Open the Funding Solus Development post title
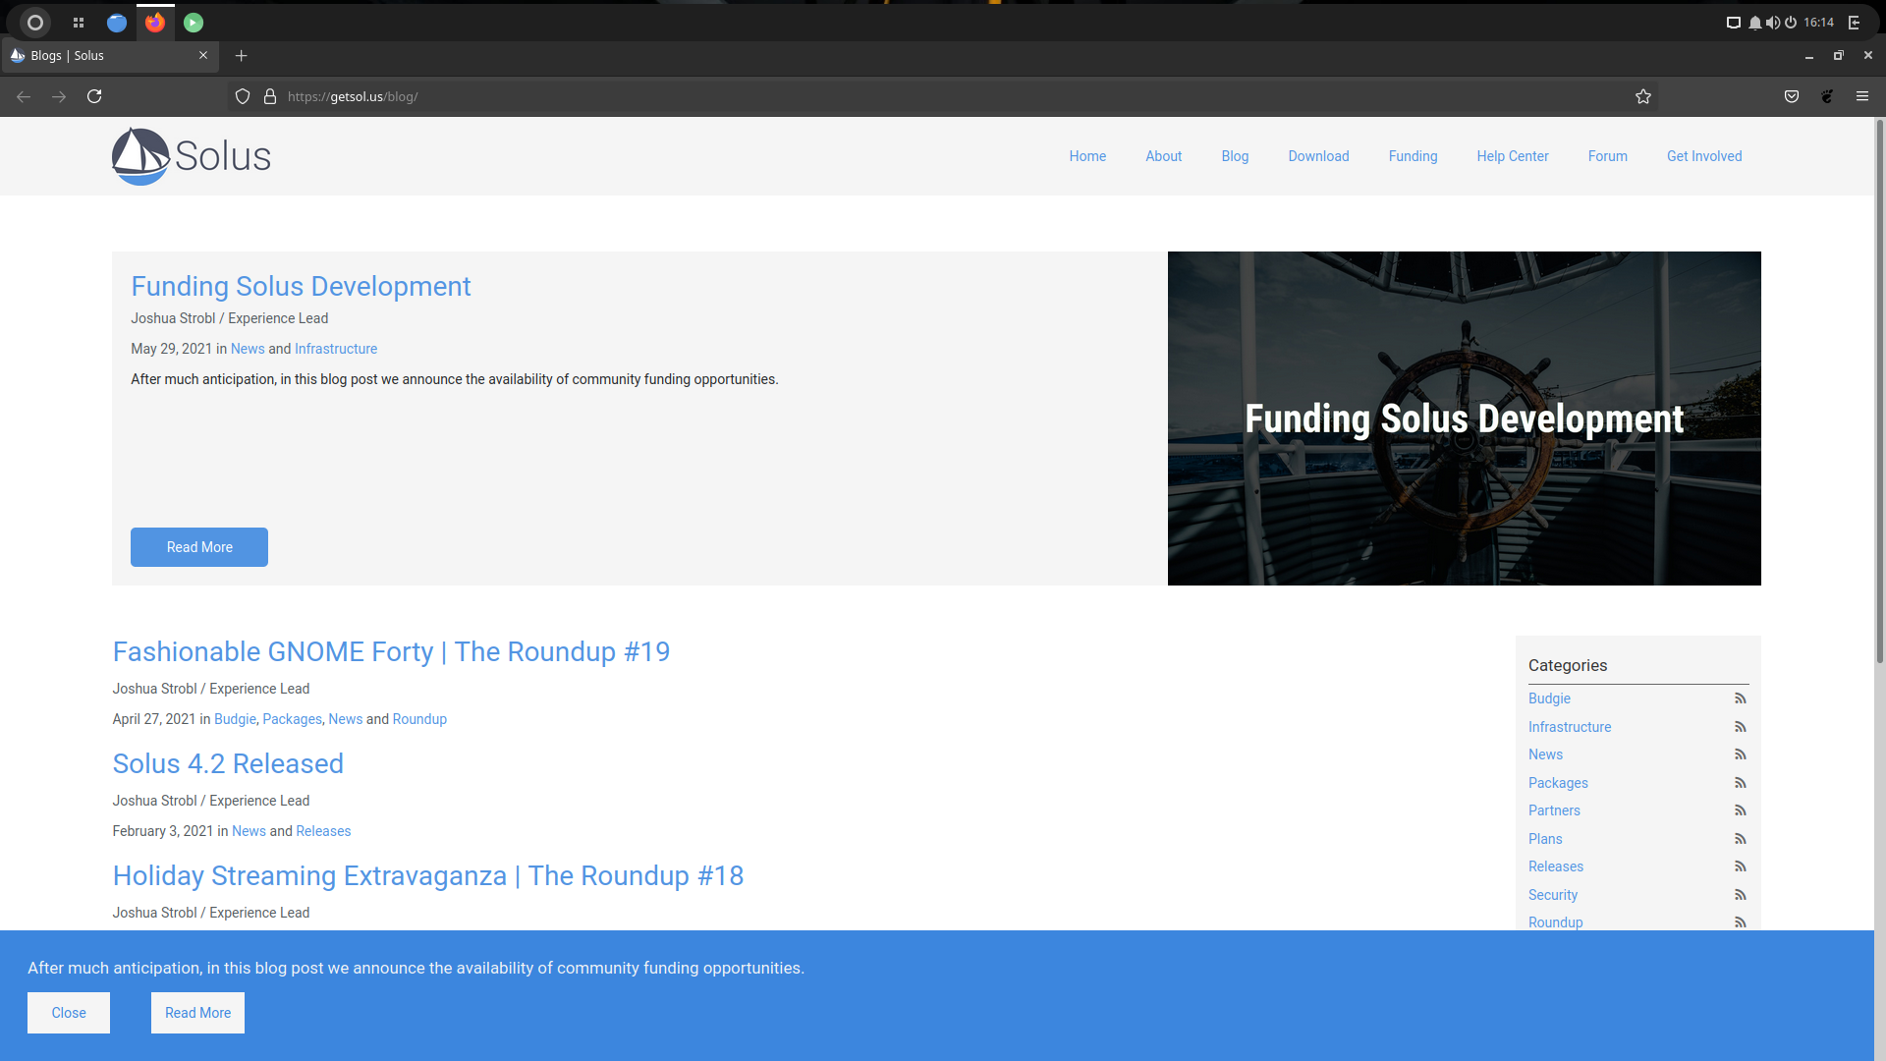 (301, 286)
